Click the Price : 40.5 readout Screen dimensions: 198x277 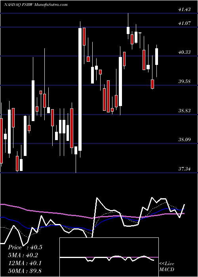click(x=25, y=247)
